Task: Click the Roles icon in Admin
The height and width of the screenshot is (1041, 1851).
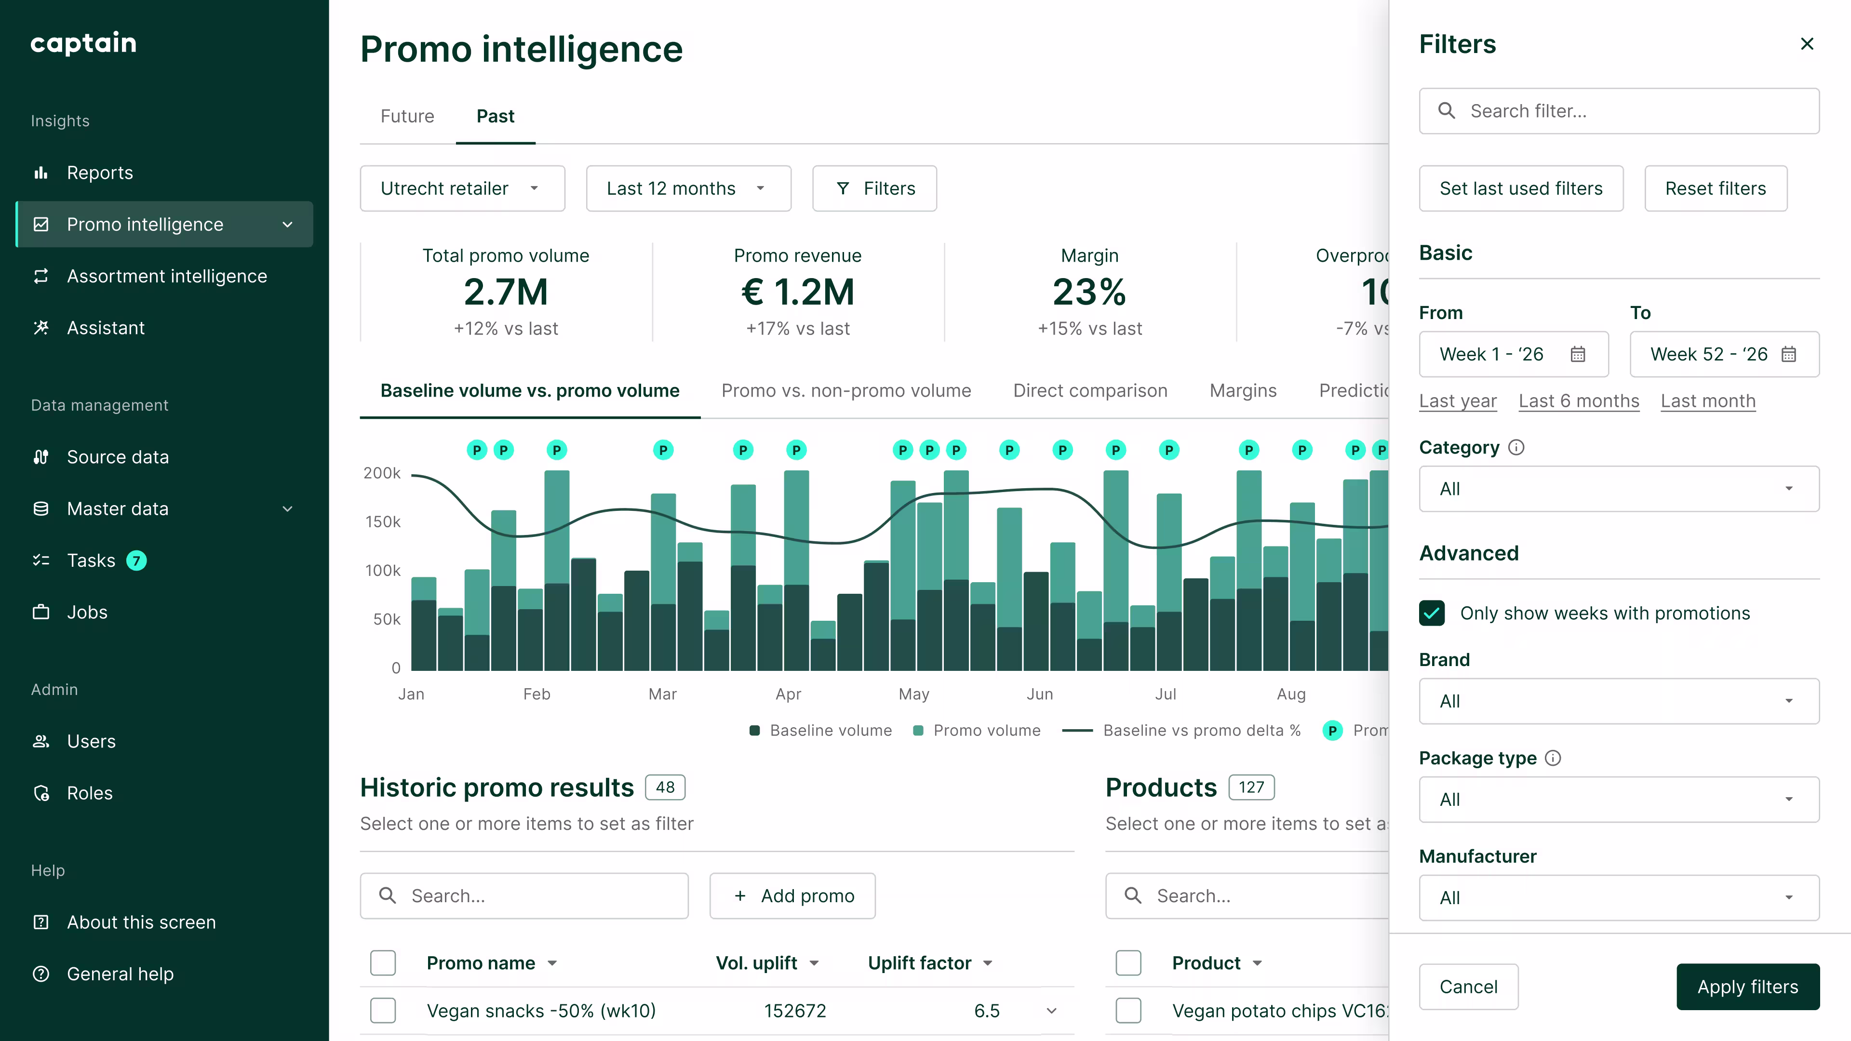Action: (41, 793)
